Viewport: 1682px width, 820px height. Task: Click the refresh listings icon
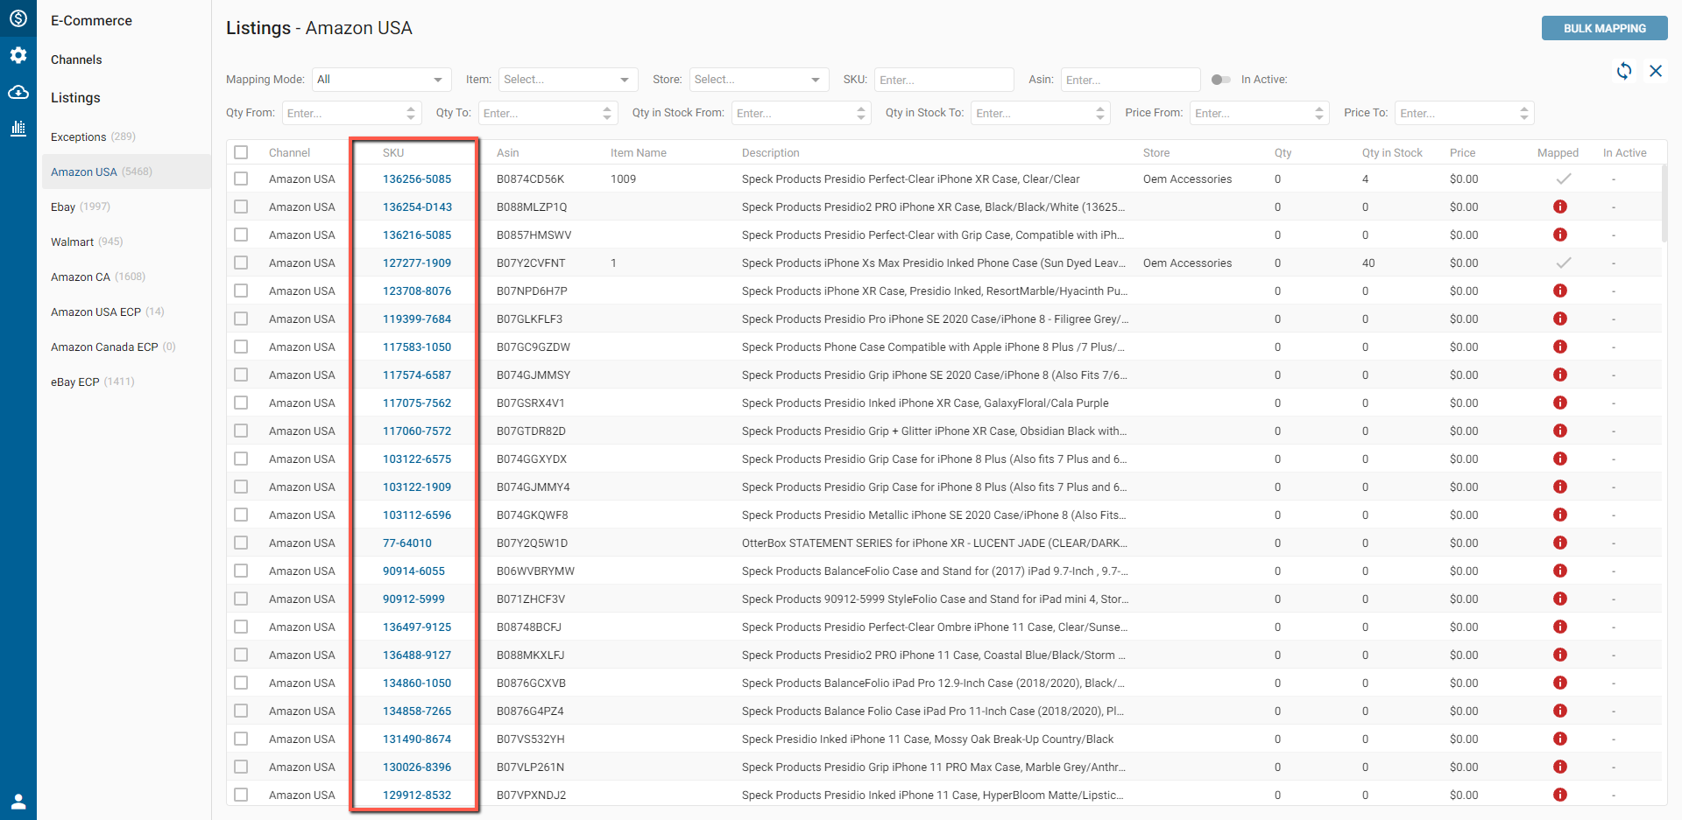1624,71
